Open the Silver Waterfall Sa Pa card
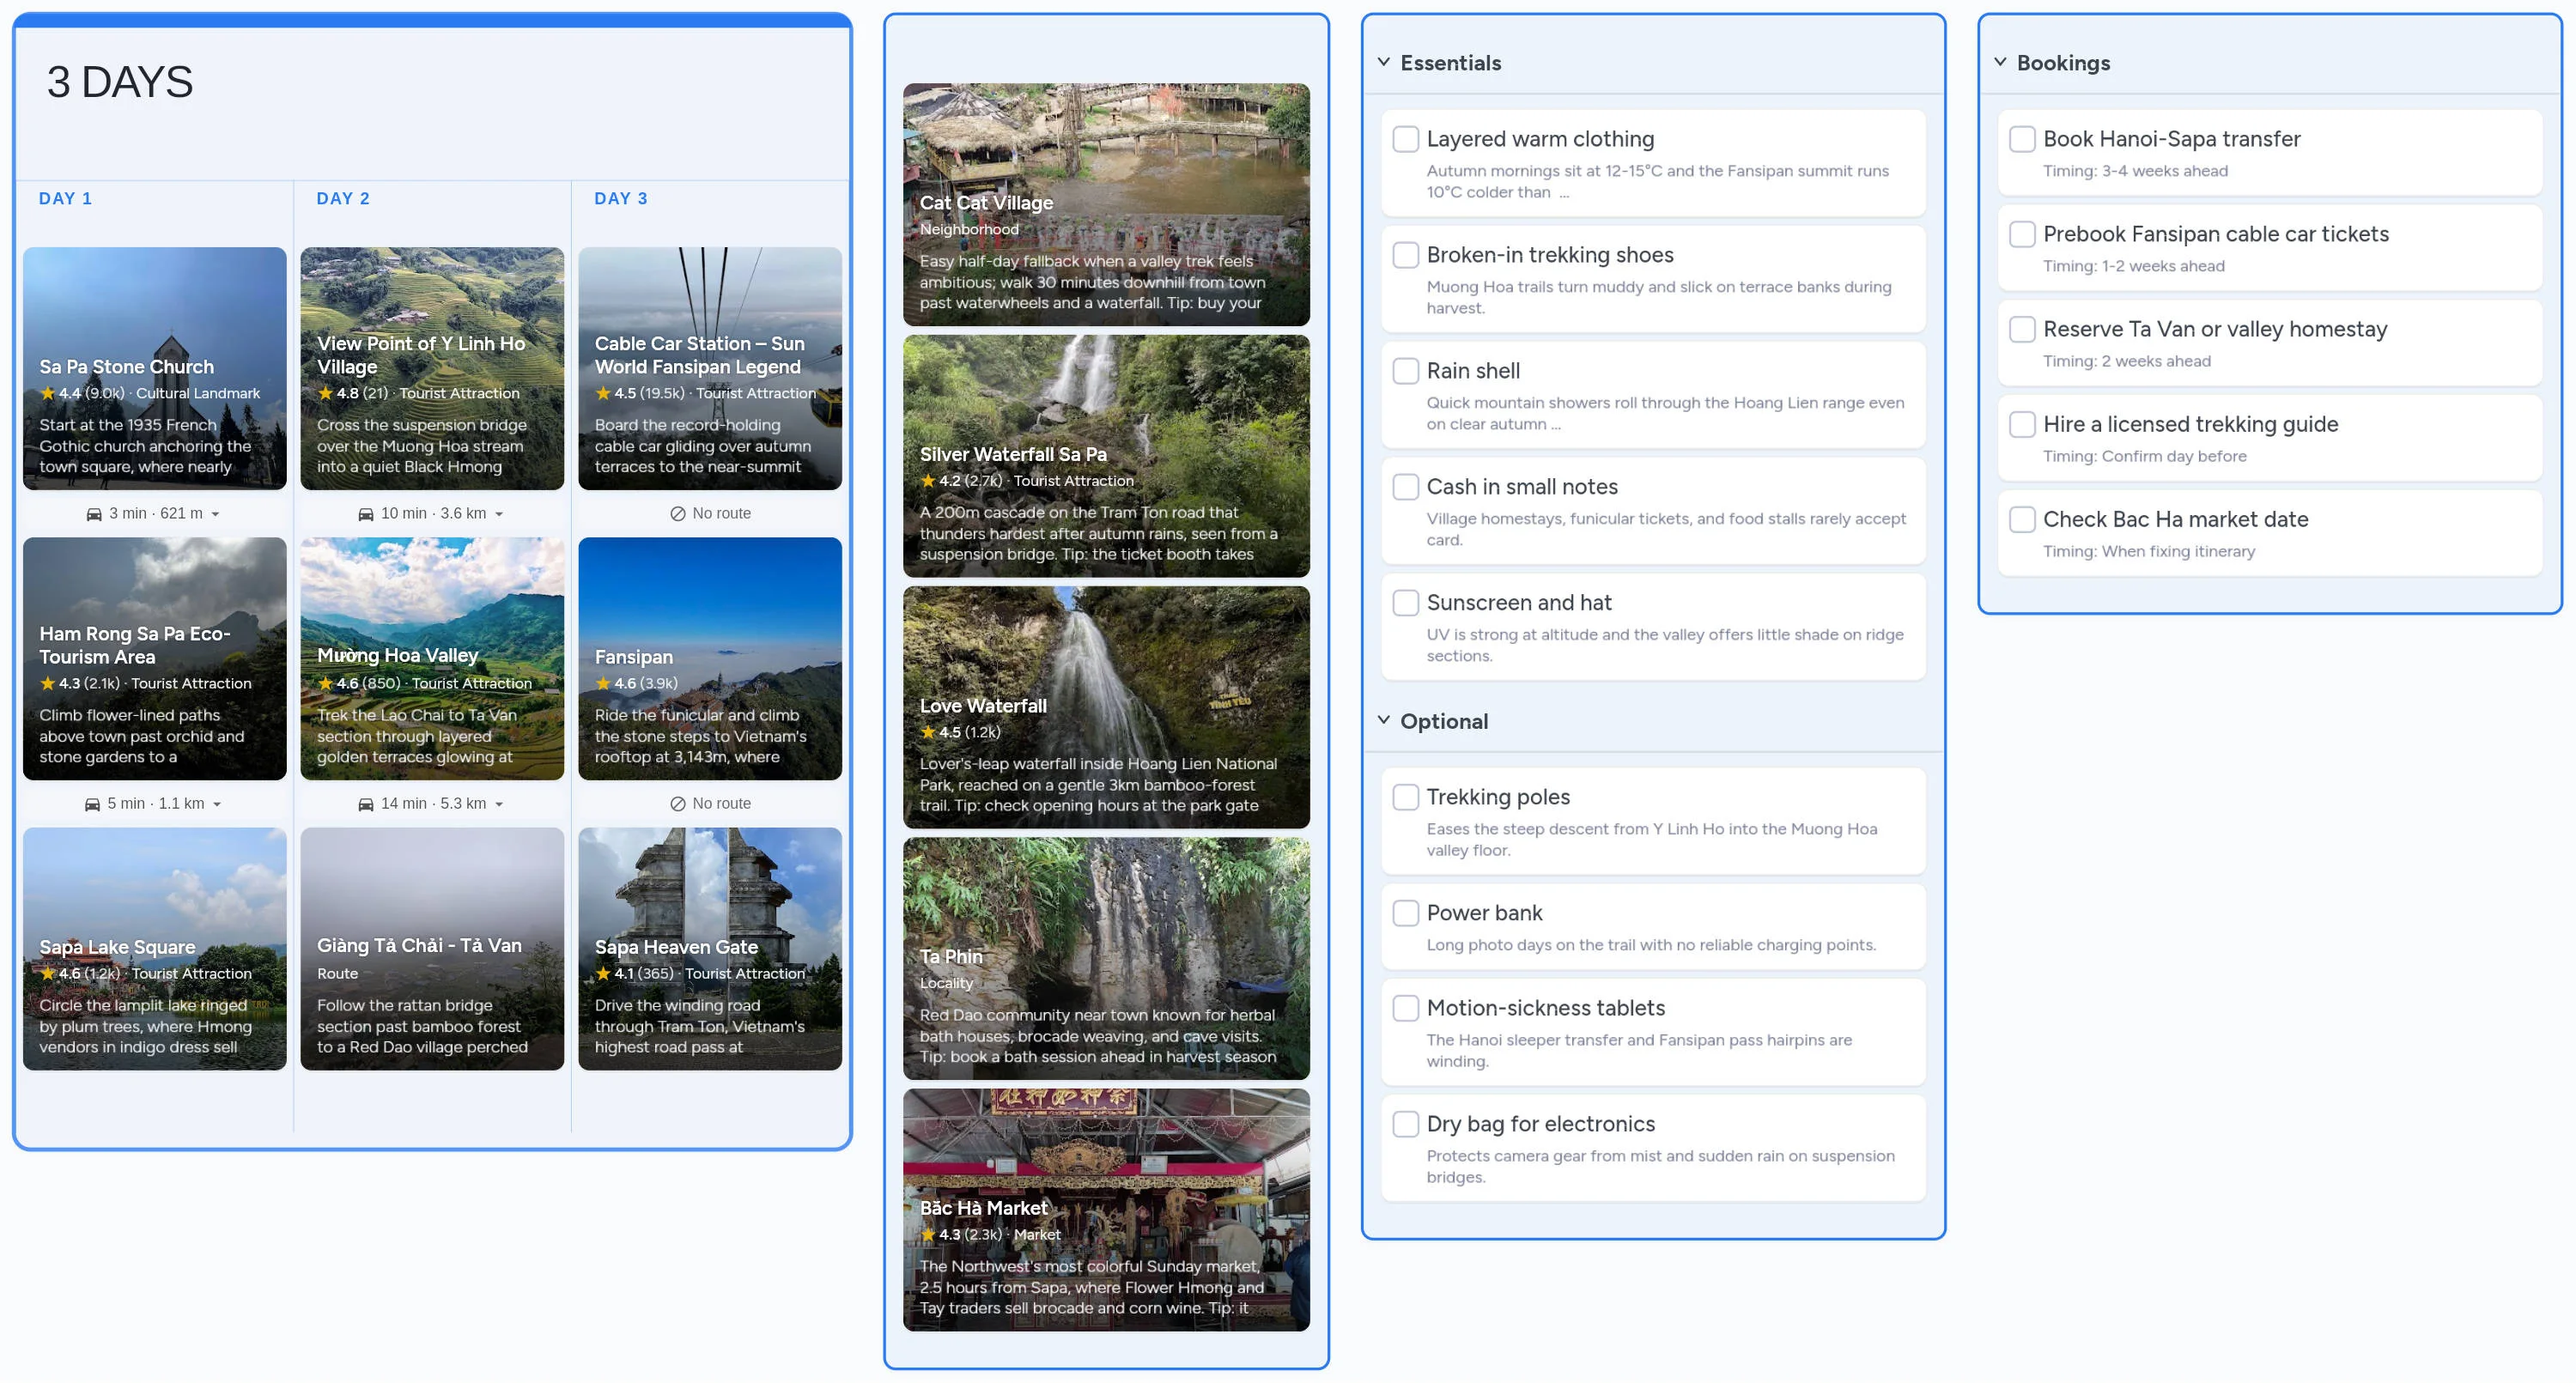2576x1383 pixels. 1106,456
